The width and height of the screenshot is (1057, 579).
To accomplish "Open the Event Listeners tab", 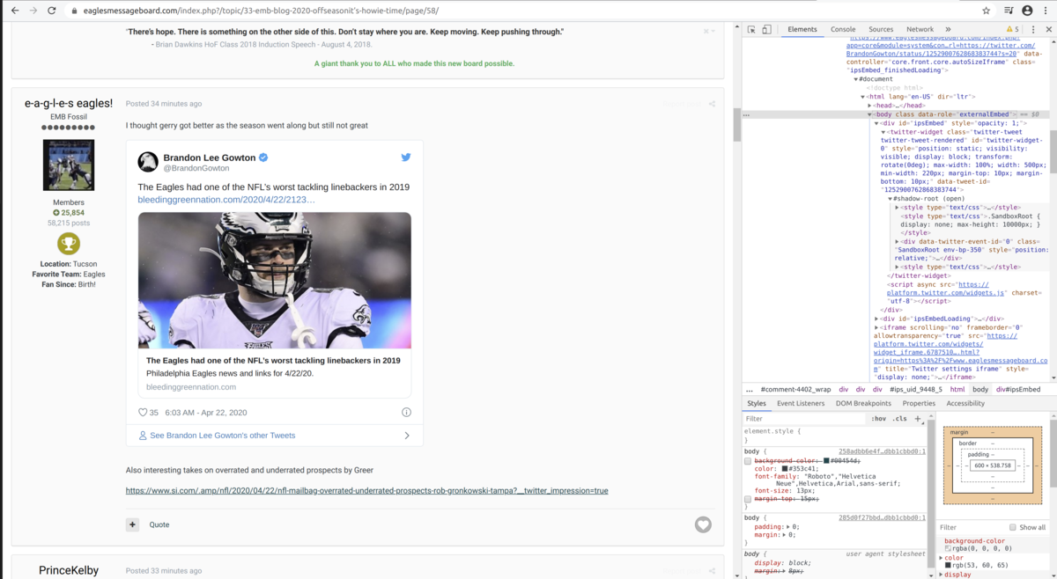I will point(800,403).
